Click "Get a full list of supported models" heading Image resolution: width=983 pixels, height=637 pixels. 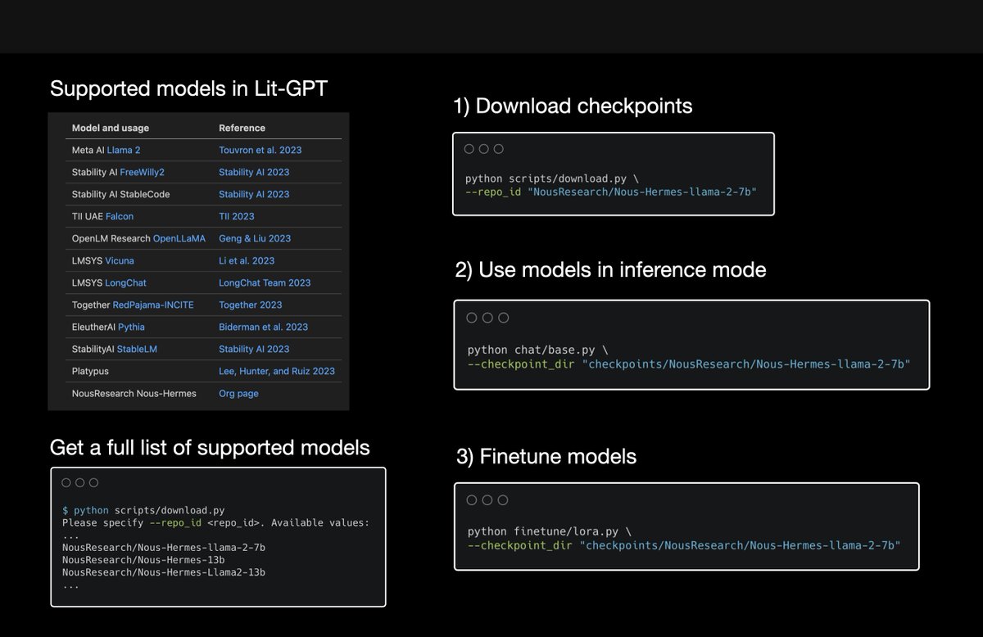point(210,447)
